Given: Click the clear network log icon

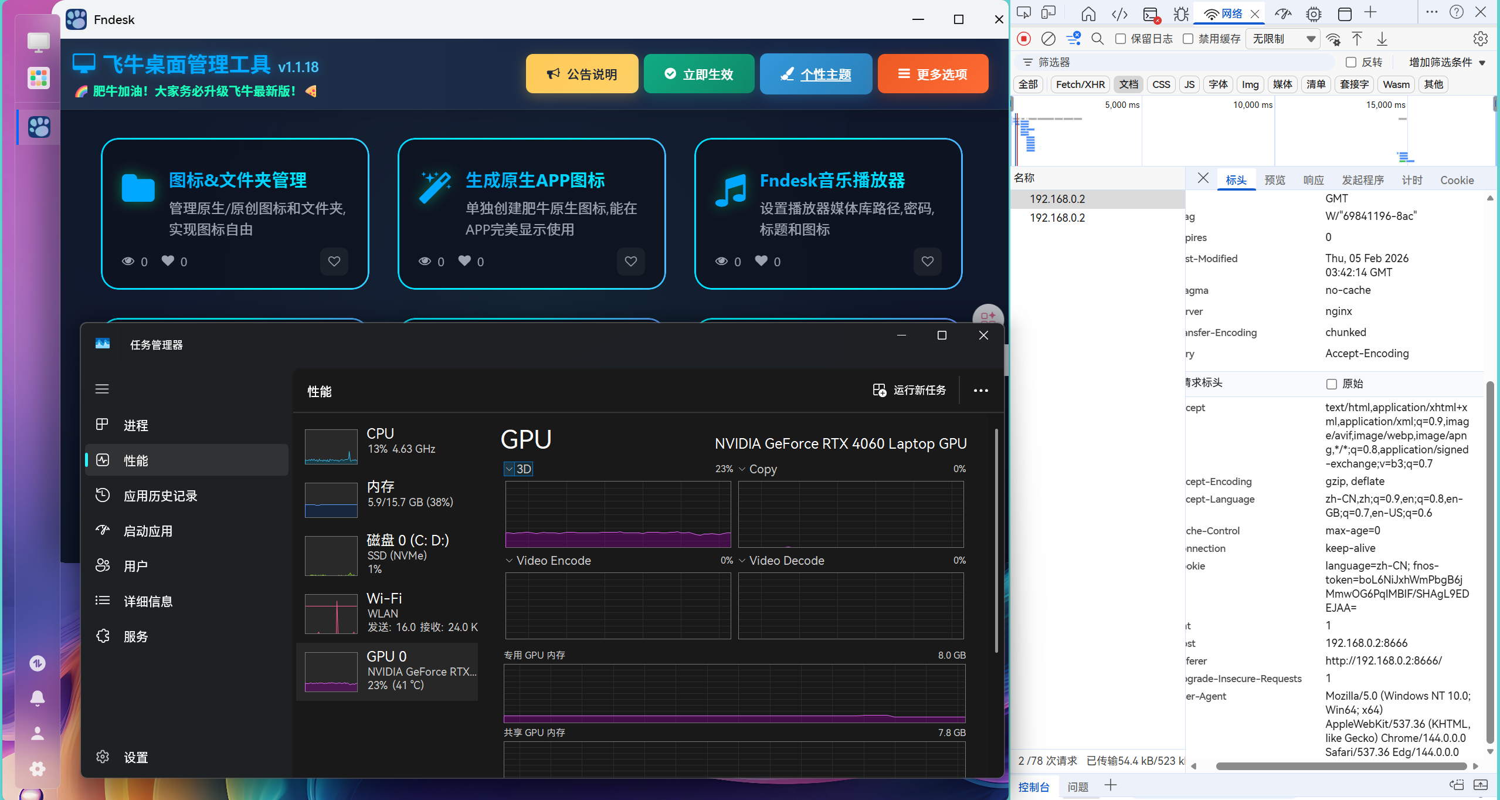Looking at the screenshot, I should (x=1048, y=39).
